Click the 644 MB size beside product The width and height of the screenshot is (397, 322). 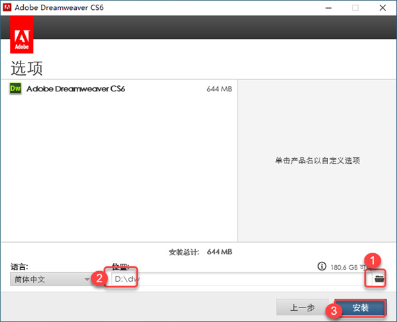point(219,89)
